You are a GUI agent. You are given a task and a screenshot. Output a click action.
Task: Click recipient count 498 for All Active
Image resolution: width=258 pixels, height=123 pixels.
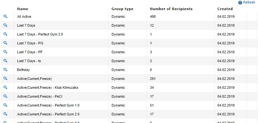[x=153, y=16]
